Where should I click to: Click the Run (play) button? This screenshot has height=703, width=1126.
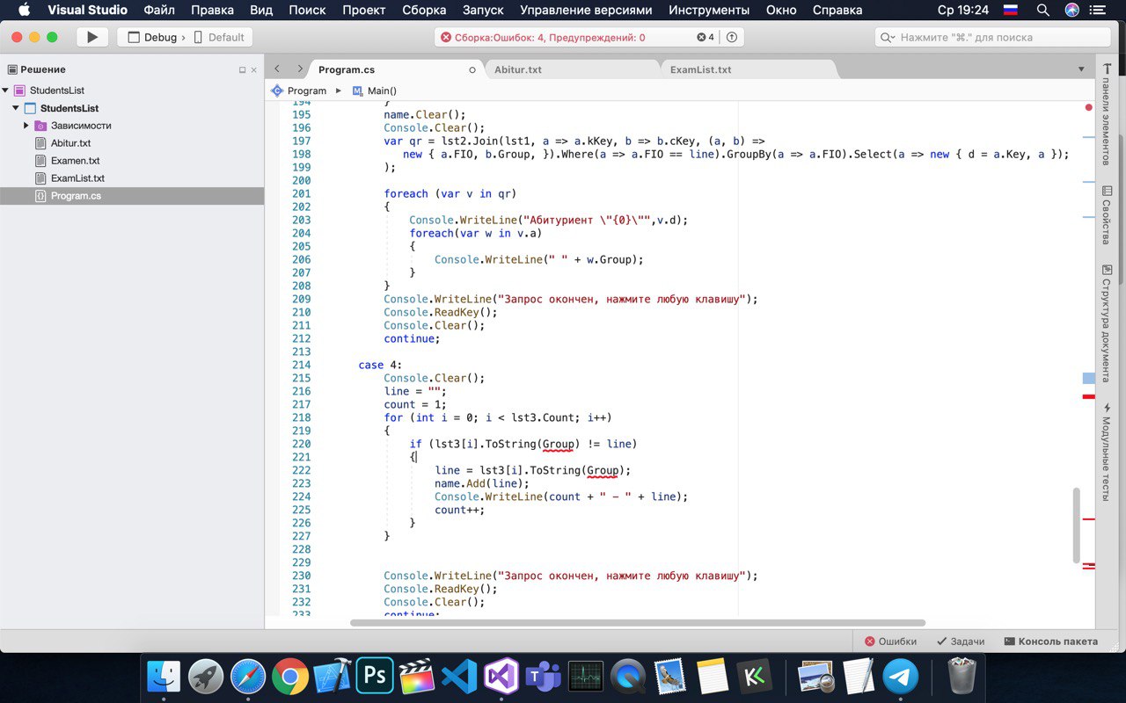tap(91, 37)
